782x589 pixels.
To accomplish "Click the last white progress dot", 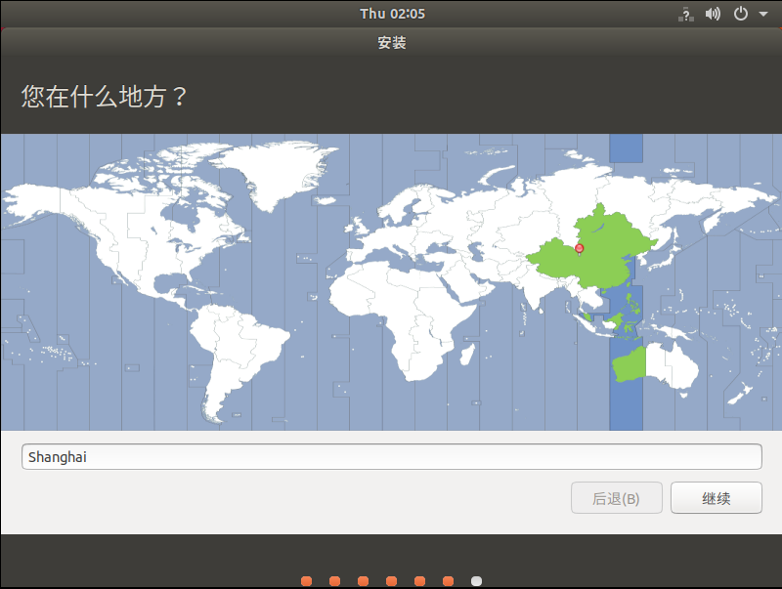I will pyautogui.click(x=476, y=581).
